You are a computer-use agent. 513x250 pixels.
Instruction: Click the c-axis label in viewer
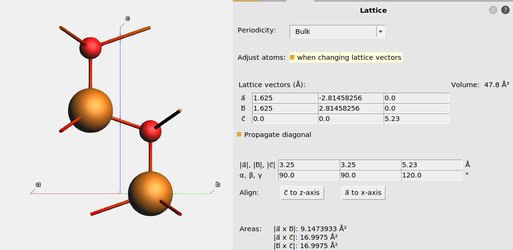coord(128,19)
